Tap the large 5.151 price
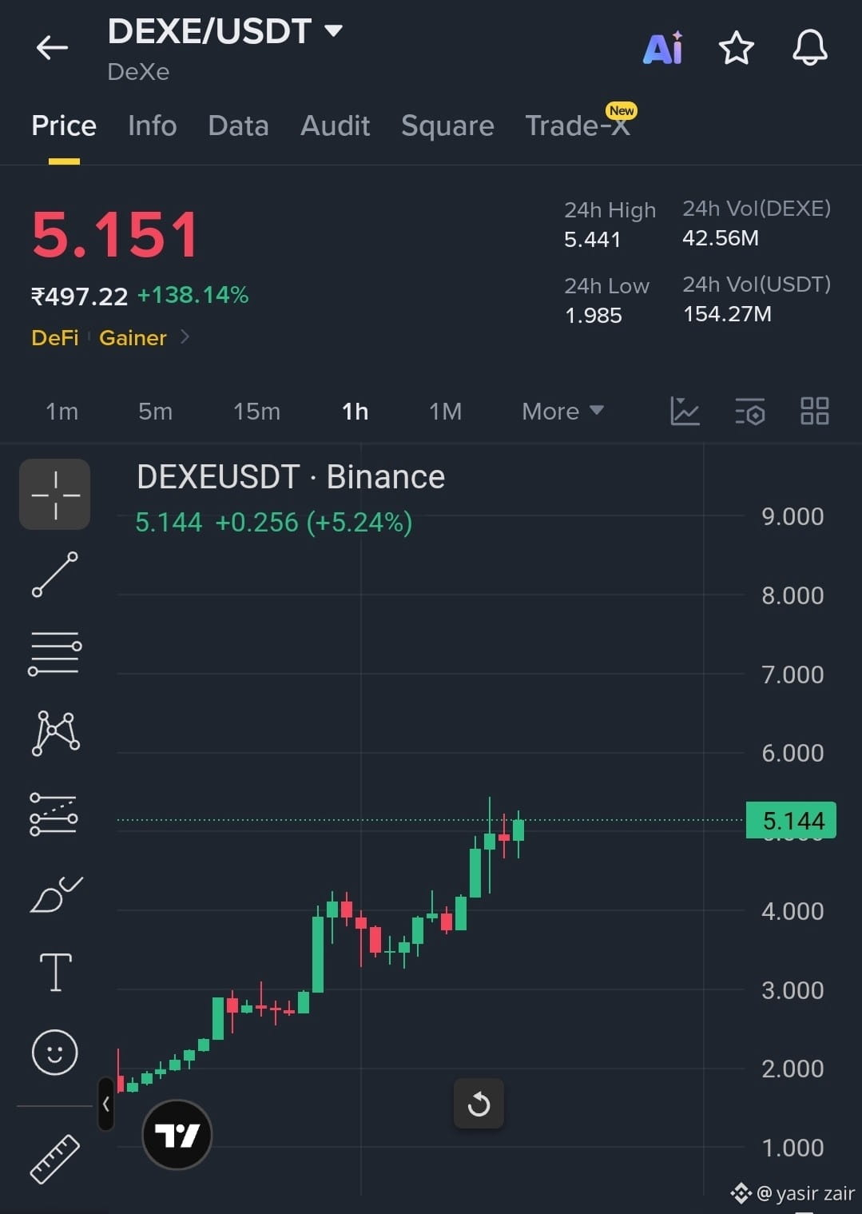Viewport: 862px width, 1214px height. point(114,235)
